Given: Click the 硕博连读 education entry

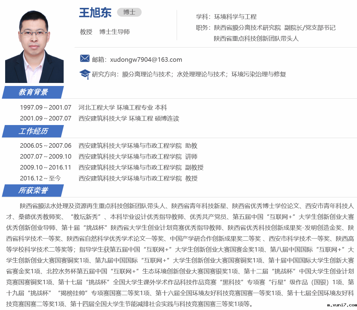Looking at the screenshot, I should 129,118.
